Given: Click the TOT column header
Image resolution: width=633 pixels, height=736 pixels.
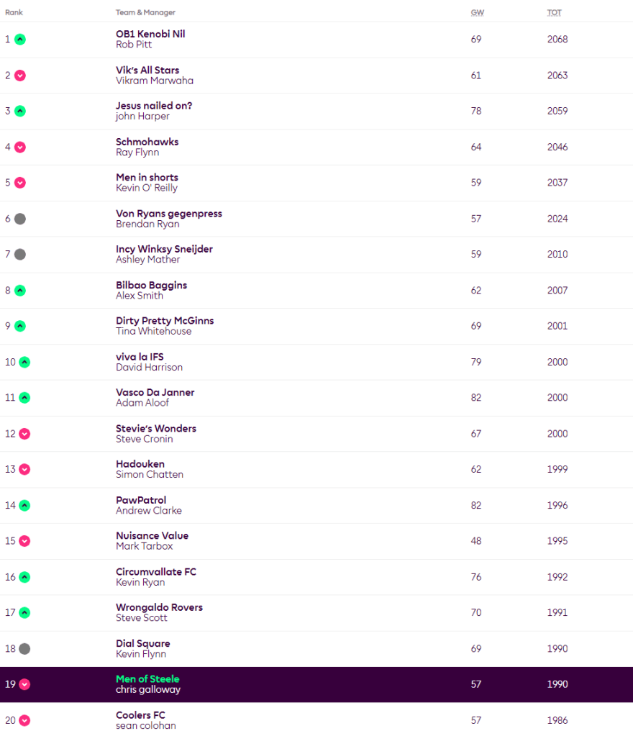Looking at the screenshot, I should [554, 12].
